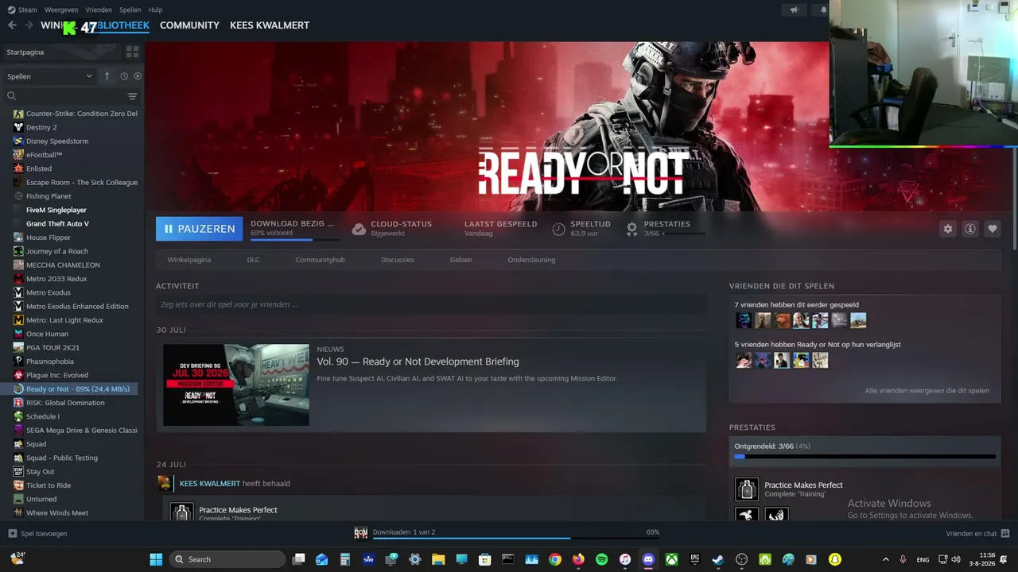Open Spotify from the taskbar

click(602, 559)
